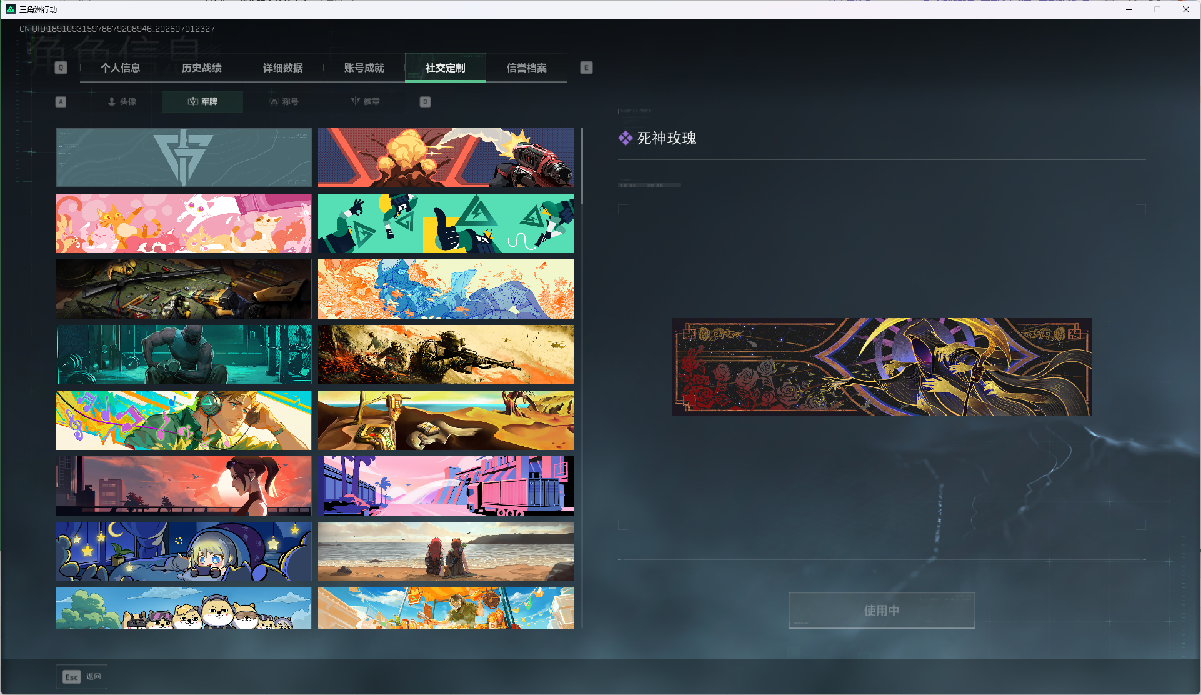Open the 个人信息 tab
This screenshot has width=1201, height=695.
pos(121,67)
